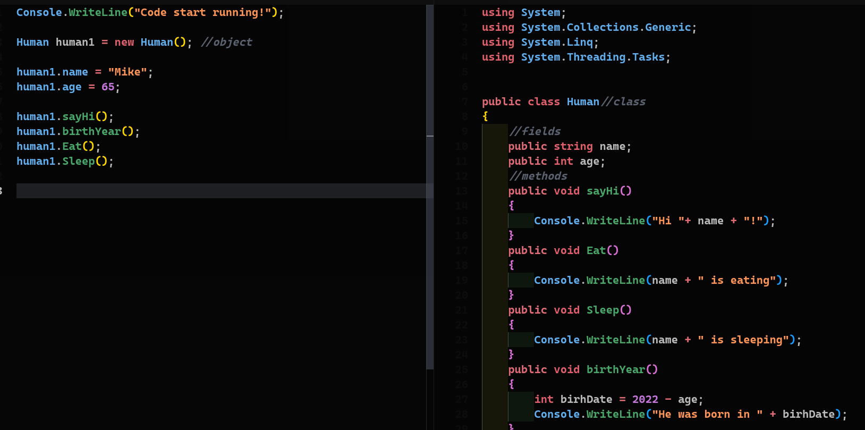Click the 'using System;' line
This screenshot has width=865, height=430.
[x=524, y=12]
